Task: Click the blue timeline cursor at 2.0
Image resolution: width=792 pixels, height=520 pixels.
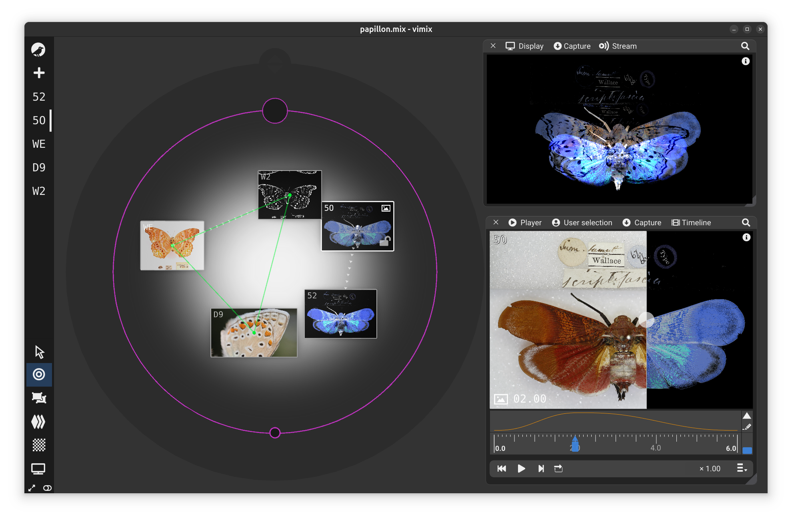Action: [575, 444]
